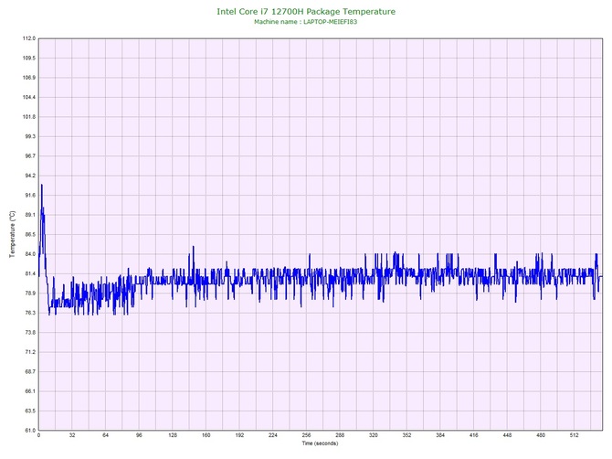This screenshot has width=612, height=459.
Task: Click the 71.2 value on the temperature axis
Action: [29, 352]
